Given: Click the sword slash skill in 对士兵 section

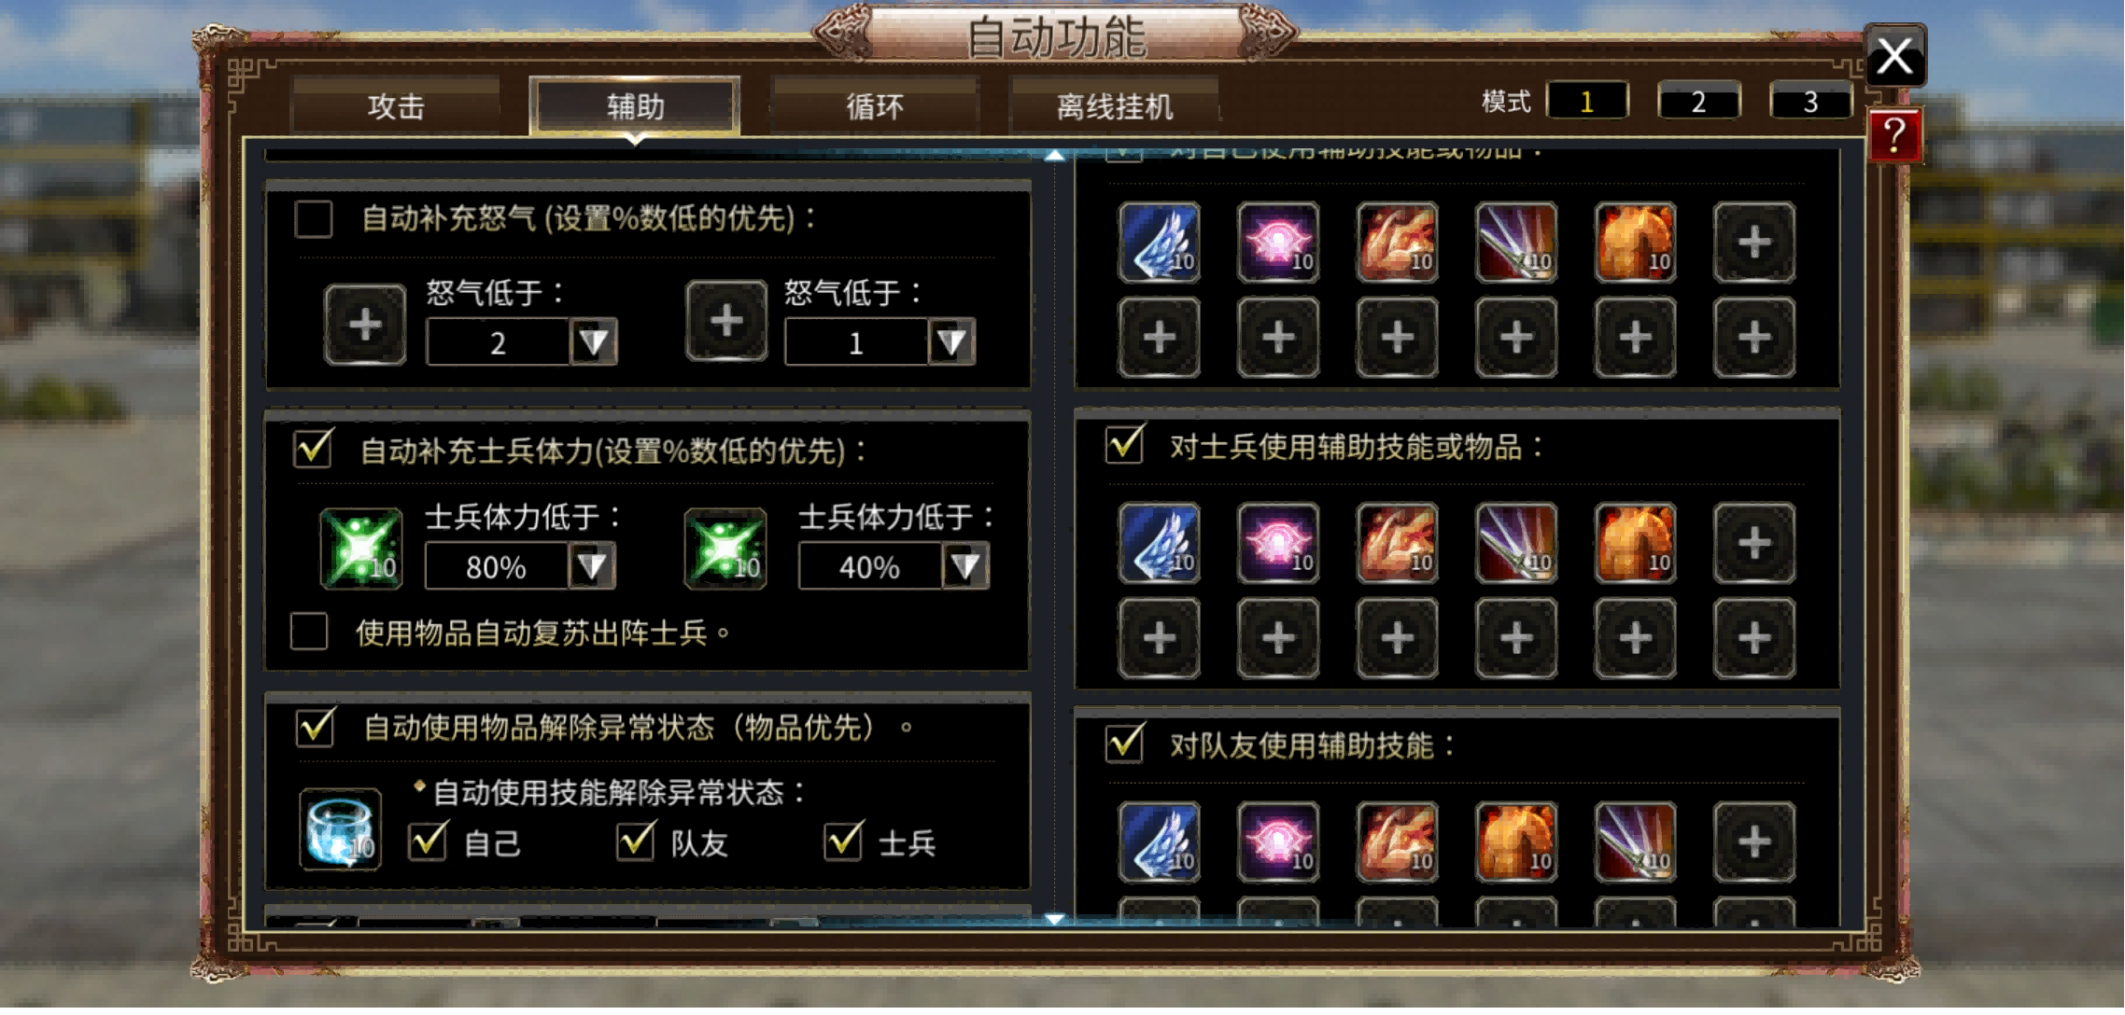Looking at the screenshot, I should coord(1516,544).
